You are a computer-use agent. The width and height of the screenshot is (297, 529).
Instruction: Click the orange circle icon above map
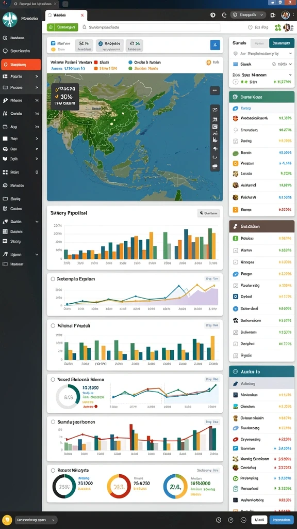click(208, 63)
